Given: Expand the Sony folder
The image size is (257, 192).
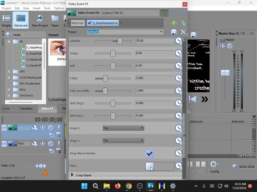Looking at the screenshot, I should click(9, 89).
